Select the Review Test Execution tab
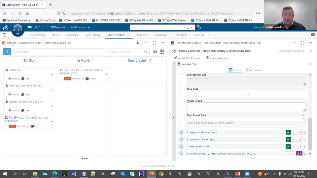The height and width of the screenshot is (178, 317). point(187,58)
